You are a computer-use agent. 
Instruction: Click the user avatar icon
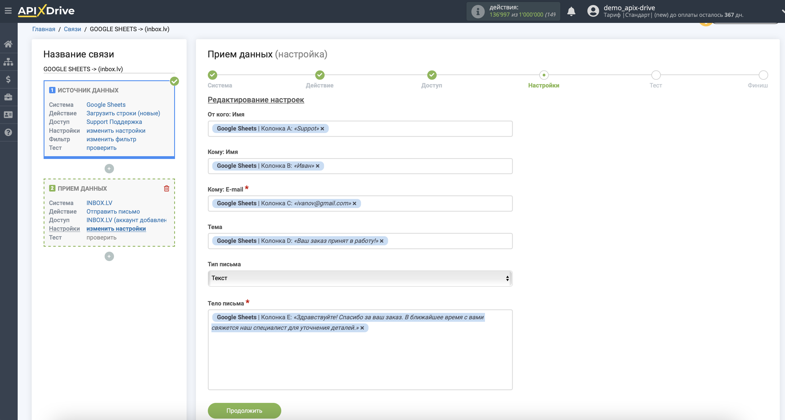(x=593, y=11)
